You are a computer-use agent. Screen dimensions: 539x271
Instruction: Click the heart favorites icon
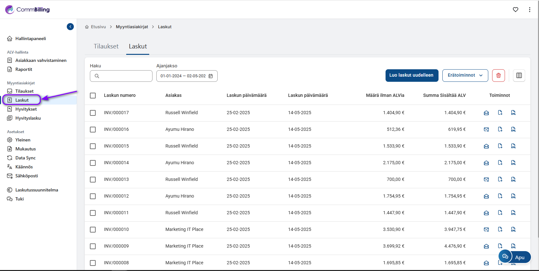click(x=516, y=10)
